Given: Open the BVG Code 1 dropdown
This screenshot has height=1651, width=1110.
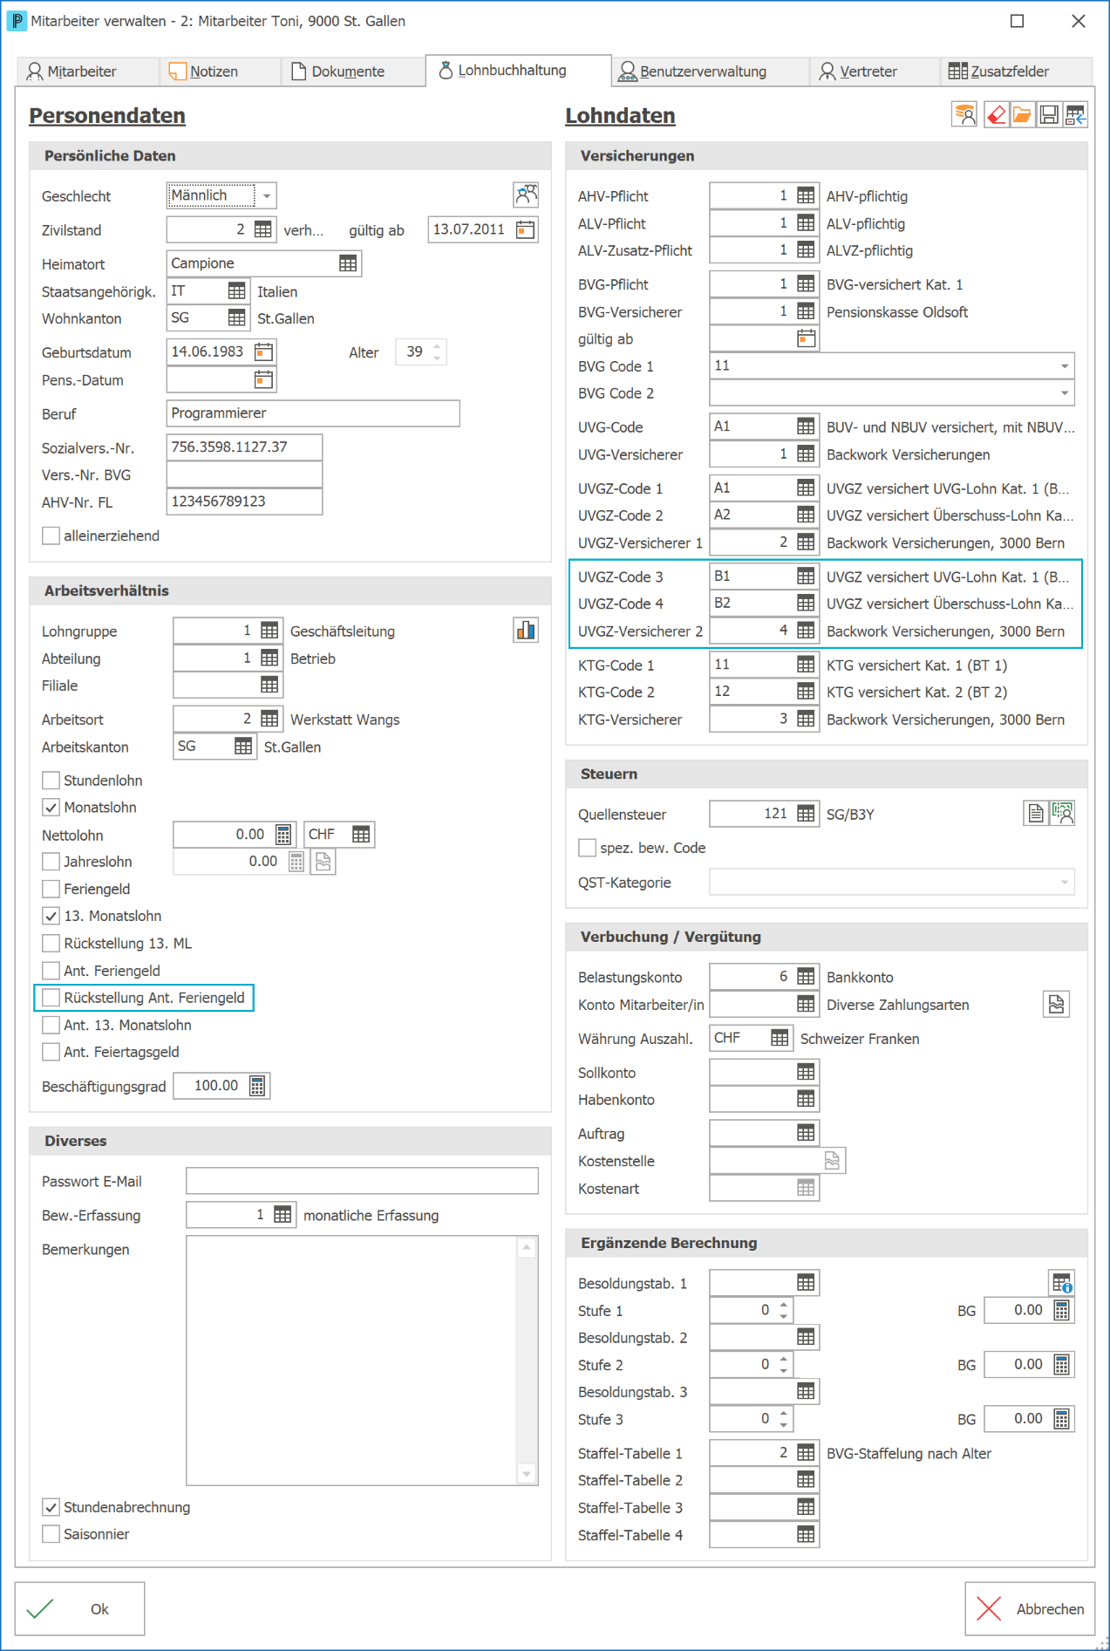Looking at the screenshot, I should 1065,366.
